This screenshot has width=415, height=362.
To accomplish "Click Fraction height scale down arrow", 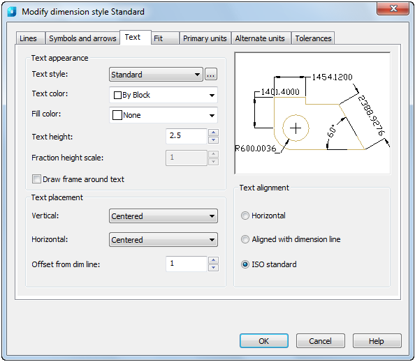I will point(213,162).
